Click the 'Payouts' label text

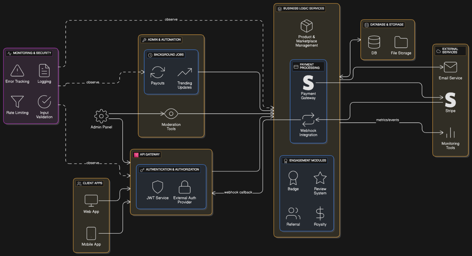[158, 83]
